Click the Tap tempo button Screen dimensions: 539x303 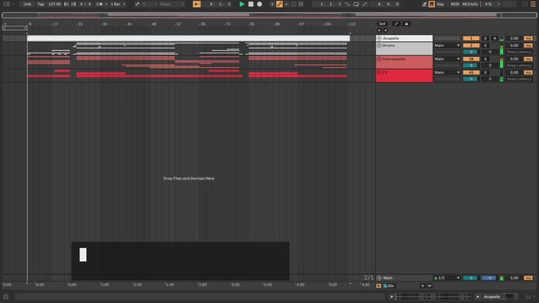[x=41, y=4]
